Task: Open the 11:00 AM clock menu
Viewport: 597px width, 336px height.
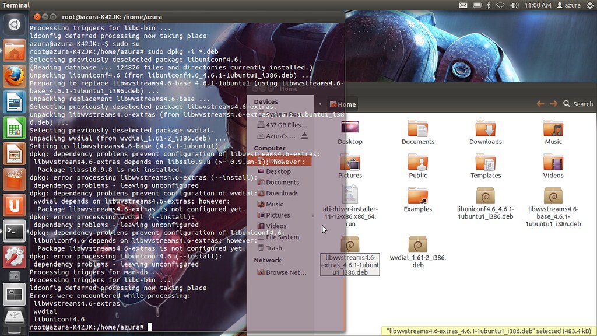Action: pos(538,5)
